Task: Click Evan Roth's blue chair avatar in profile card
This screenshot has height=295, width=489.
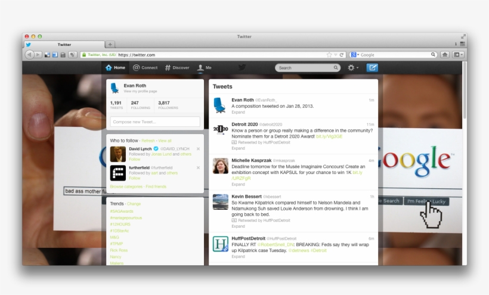Action: click(114, 88)
